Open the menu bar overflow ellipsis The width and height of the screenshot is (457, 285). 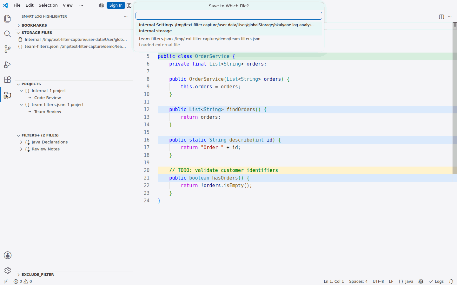(x=81, y=5)
